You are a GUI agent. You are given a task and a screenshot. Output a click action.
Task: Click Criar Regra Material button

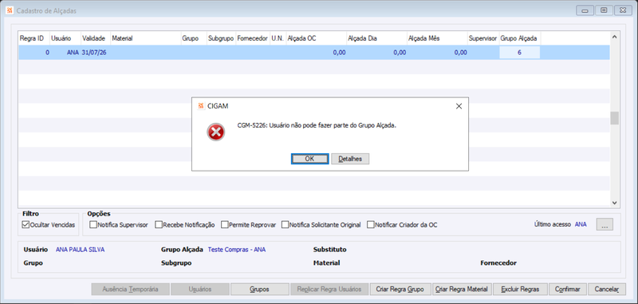(462, 290)
